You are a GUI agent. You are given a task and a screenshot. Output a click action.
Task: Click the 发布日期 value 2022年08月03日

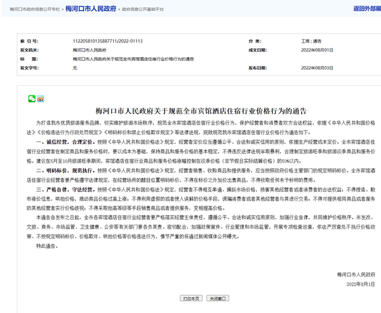click(316, 67)
